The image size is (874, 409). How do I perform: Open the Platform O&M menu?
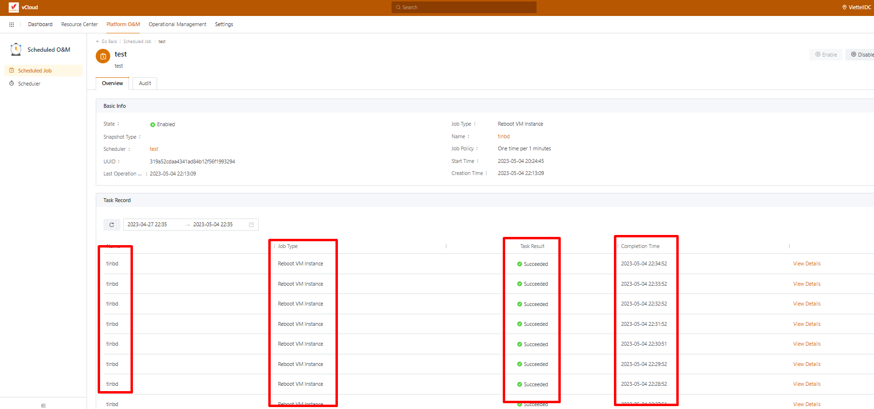(123, 24)
